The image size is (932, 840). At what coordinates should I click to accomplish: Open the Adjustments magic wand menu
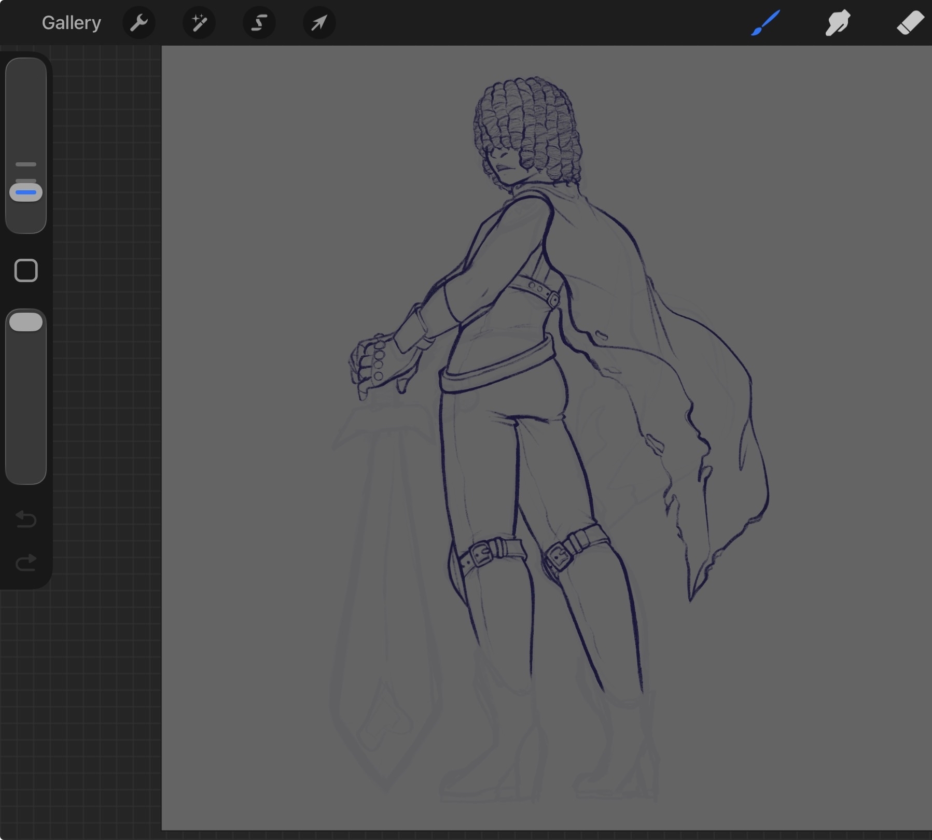tap(199, 23)
